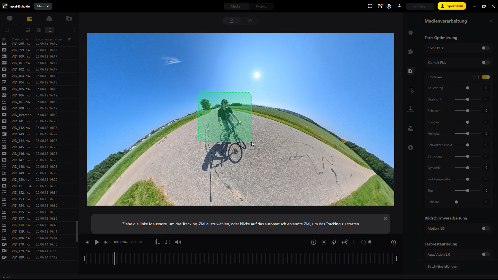
Task: Turn on Klarheit Plus switch
Action: point(486,63)
